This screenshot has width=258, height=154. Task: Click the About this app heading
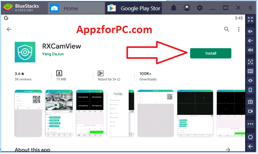(32, 150)
